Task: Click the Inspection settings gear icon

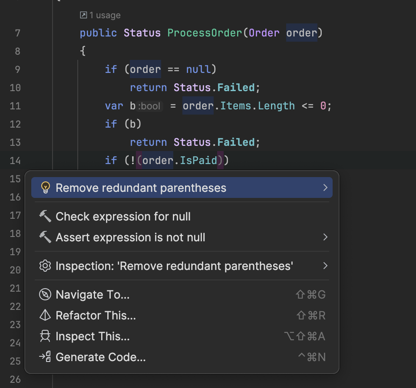Action: [x=45, y=266]
